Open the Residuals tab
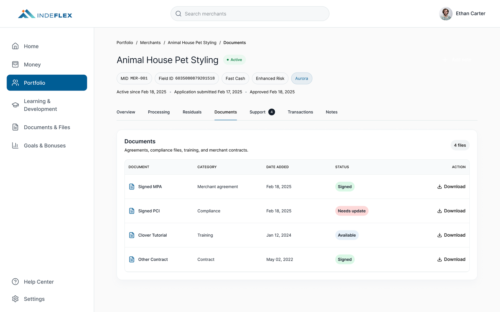The width and height of the screenshot is (500, 312). coord(192,112)
